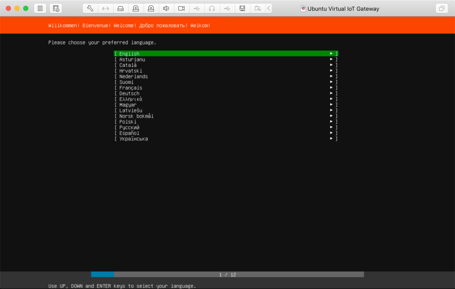Image resolution: width=455 pixels, height=289 pixels.
Task: Click the USB icon left of headphones
Action: click(x=197, y=8)
